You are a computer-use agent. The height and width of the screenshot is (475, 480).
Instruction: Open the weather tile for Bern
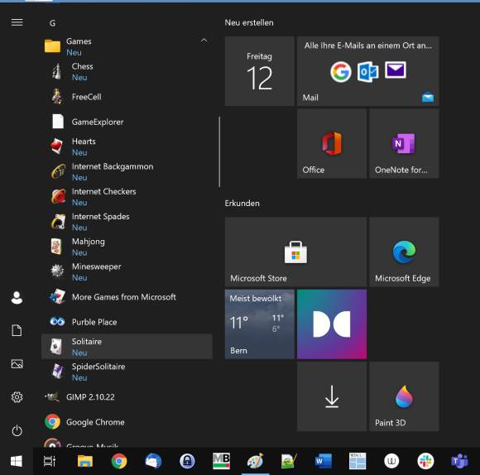tap(260, 324)
